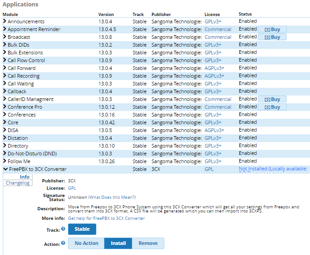The height and width of the screenshot is (255, 310).
Task: Open the What Does this Mean? link
Action: [x=112, y=197]
